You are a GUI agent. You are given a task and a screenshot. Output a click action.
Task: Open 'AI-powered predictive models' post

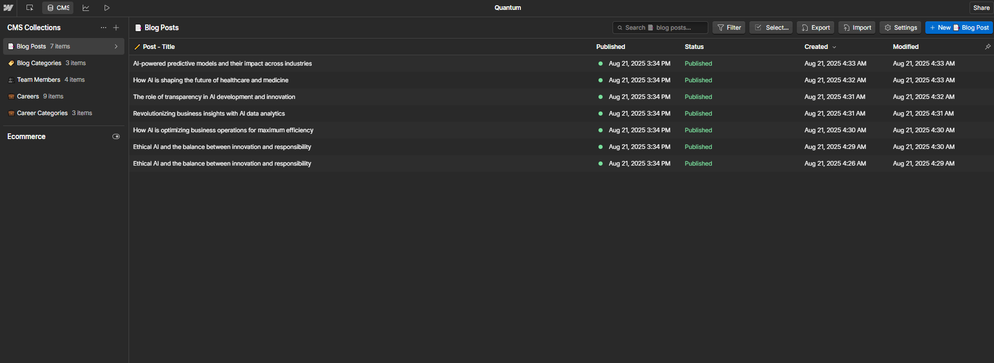tap(222, 64)
